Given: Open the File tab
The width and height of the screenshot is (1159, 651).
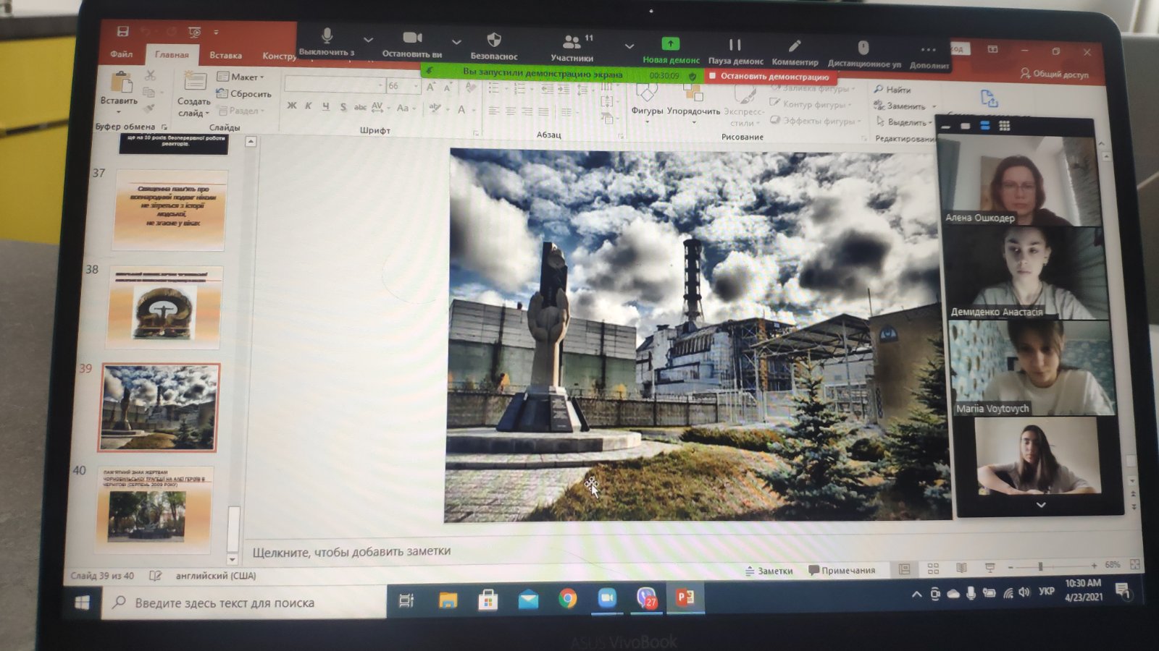Looking at the screenshot, I should tap(122, 54).
